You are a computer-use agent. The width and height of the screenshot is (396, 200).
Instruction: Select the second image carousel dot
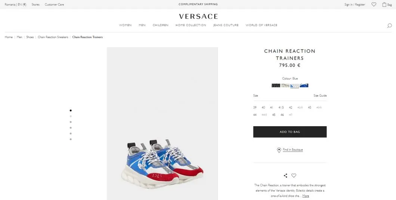tap(71, 116)
